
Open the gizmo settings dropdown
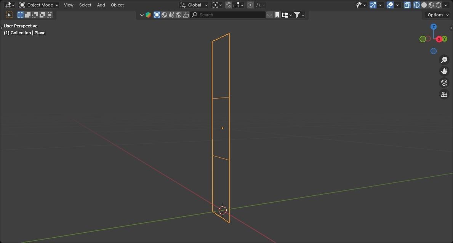point(380,5)
